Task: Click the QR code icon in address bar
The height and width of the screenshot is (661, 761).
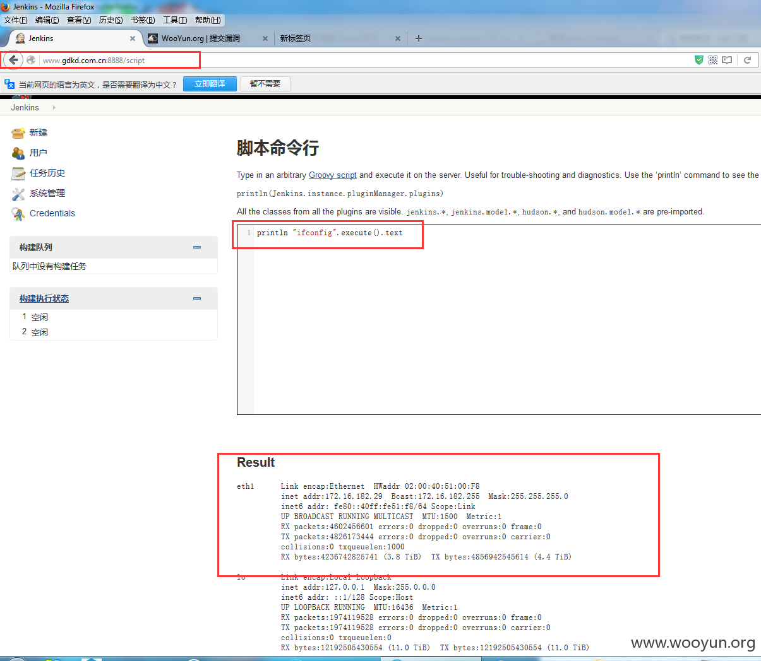Action: click(x=712, y=60)
